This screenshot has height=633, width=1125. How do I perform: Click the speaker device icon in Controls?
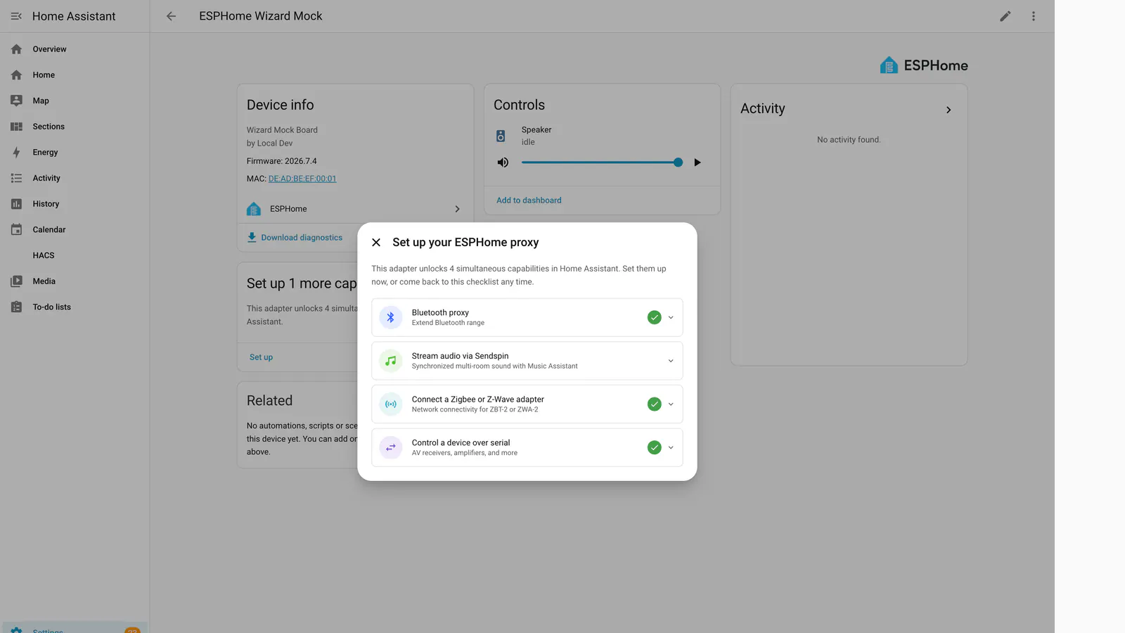(501, 136)
